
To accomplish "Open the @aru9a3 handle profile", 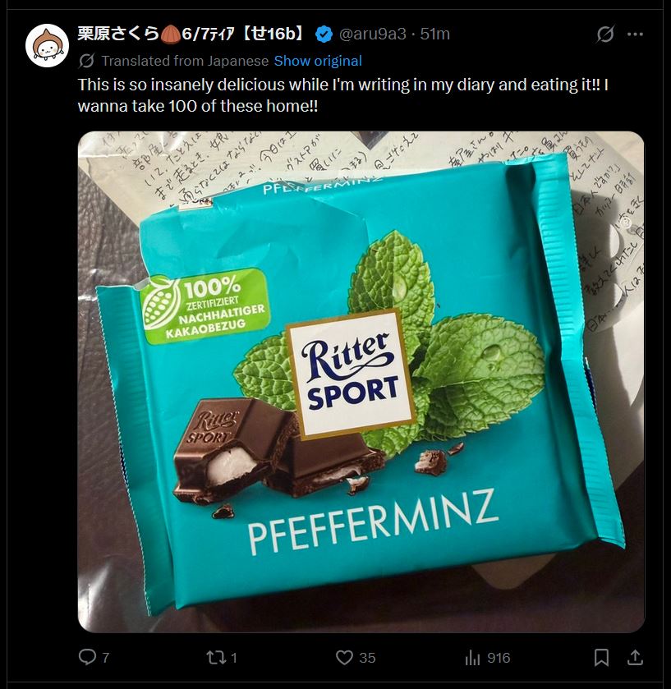I will click(x=373, y=34).
